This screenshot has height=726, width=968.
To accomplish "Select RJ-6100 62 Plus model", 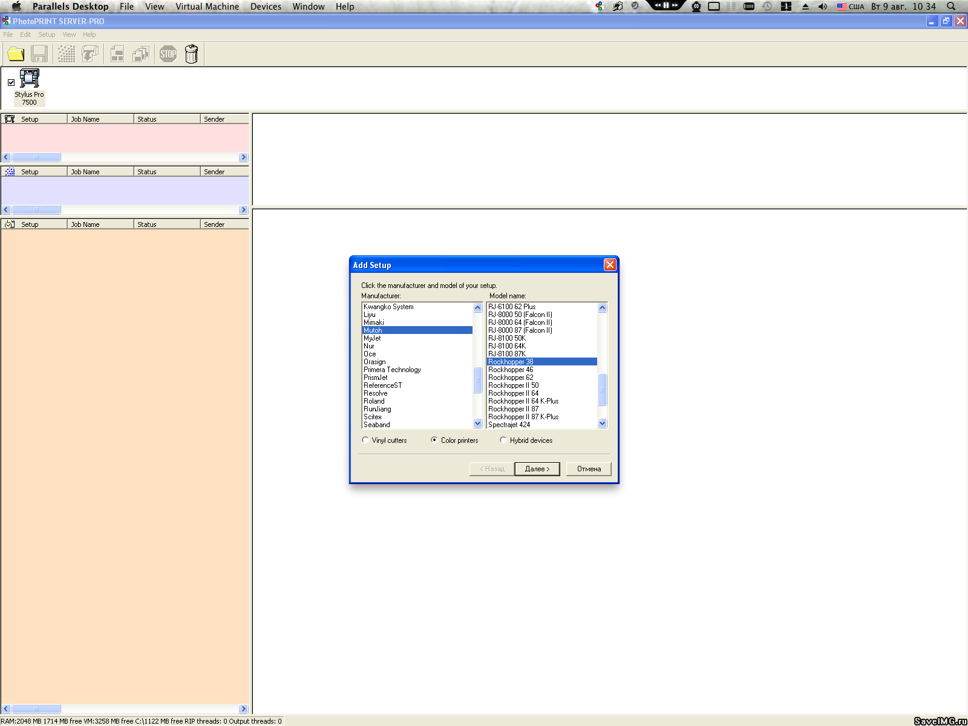I will click(542, 307).
